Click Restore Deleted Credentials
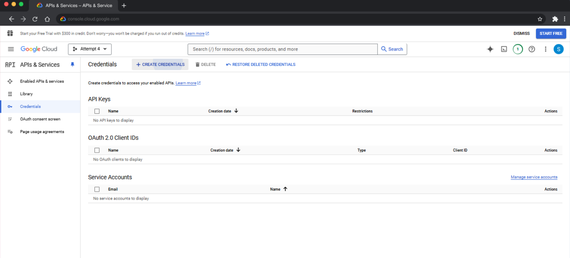This screenshot has width=570, height=258. [x=261, y=64]
